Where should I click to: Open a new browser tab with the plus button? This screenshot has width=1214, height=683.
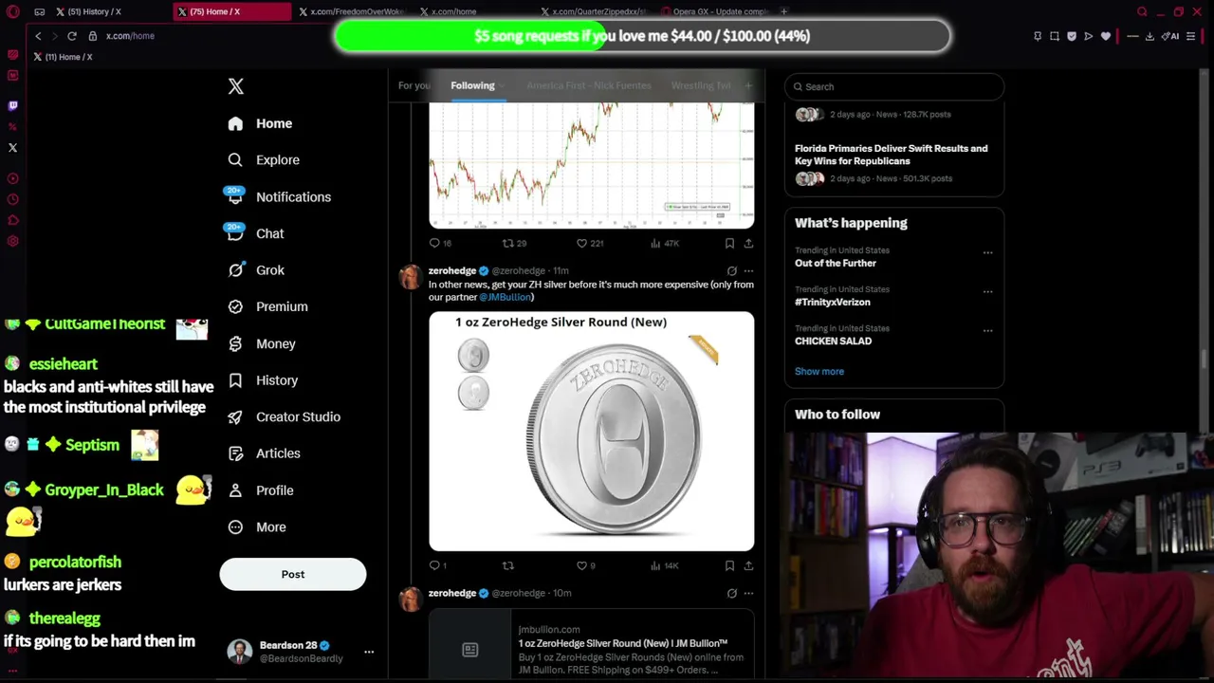[x=783, y=11]
